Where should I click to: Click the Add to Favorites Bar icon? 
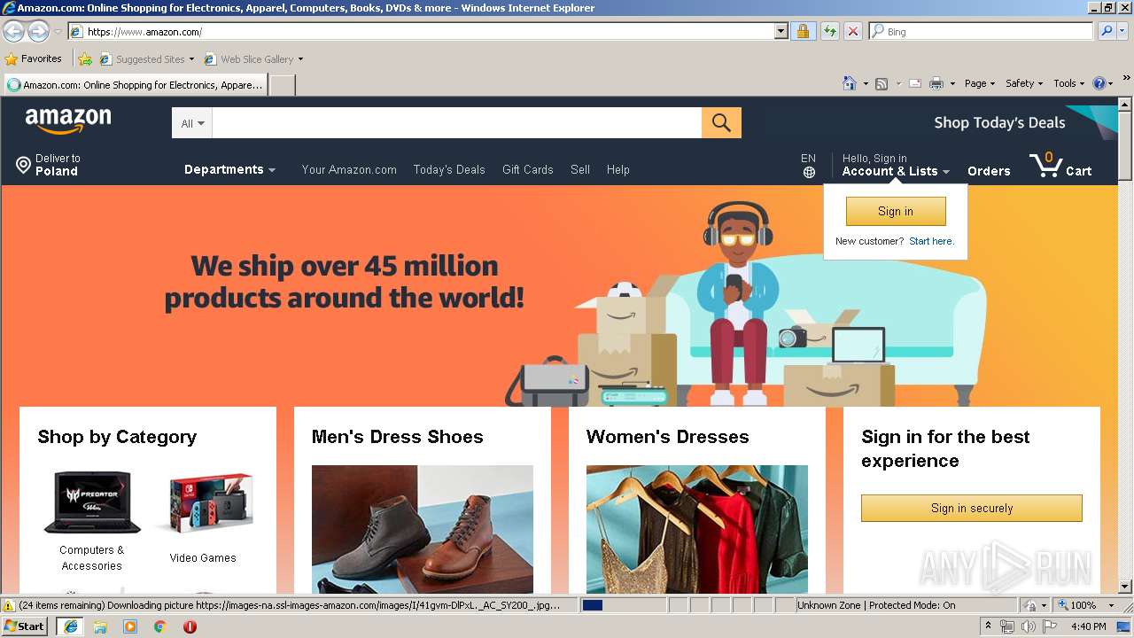[x=85, y=59]
